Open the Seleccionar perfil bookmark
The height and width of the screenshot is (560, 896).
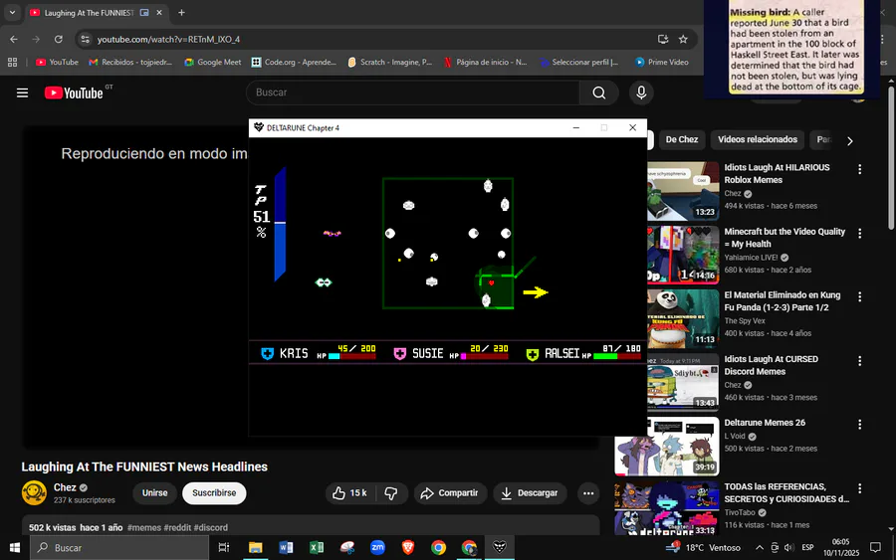click(578, 63)
